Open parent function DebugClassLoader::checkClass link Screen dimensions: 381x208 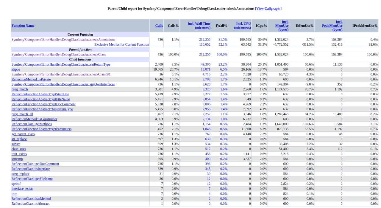pyautogui.click(x=59, y=55)
